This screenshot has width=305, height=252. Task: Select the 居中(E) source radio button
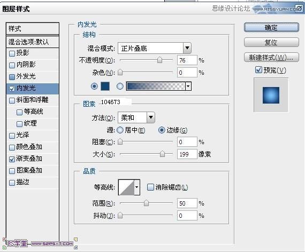(x=120, y=130)
